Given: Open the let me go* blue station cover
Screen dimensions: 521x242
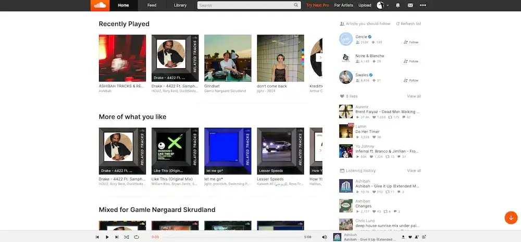Looking at the screenshot, I should coord(228,151).
